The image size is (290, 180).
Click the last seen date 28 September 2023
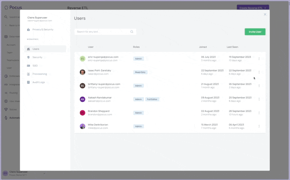[x=240, y=111]
